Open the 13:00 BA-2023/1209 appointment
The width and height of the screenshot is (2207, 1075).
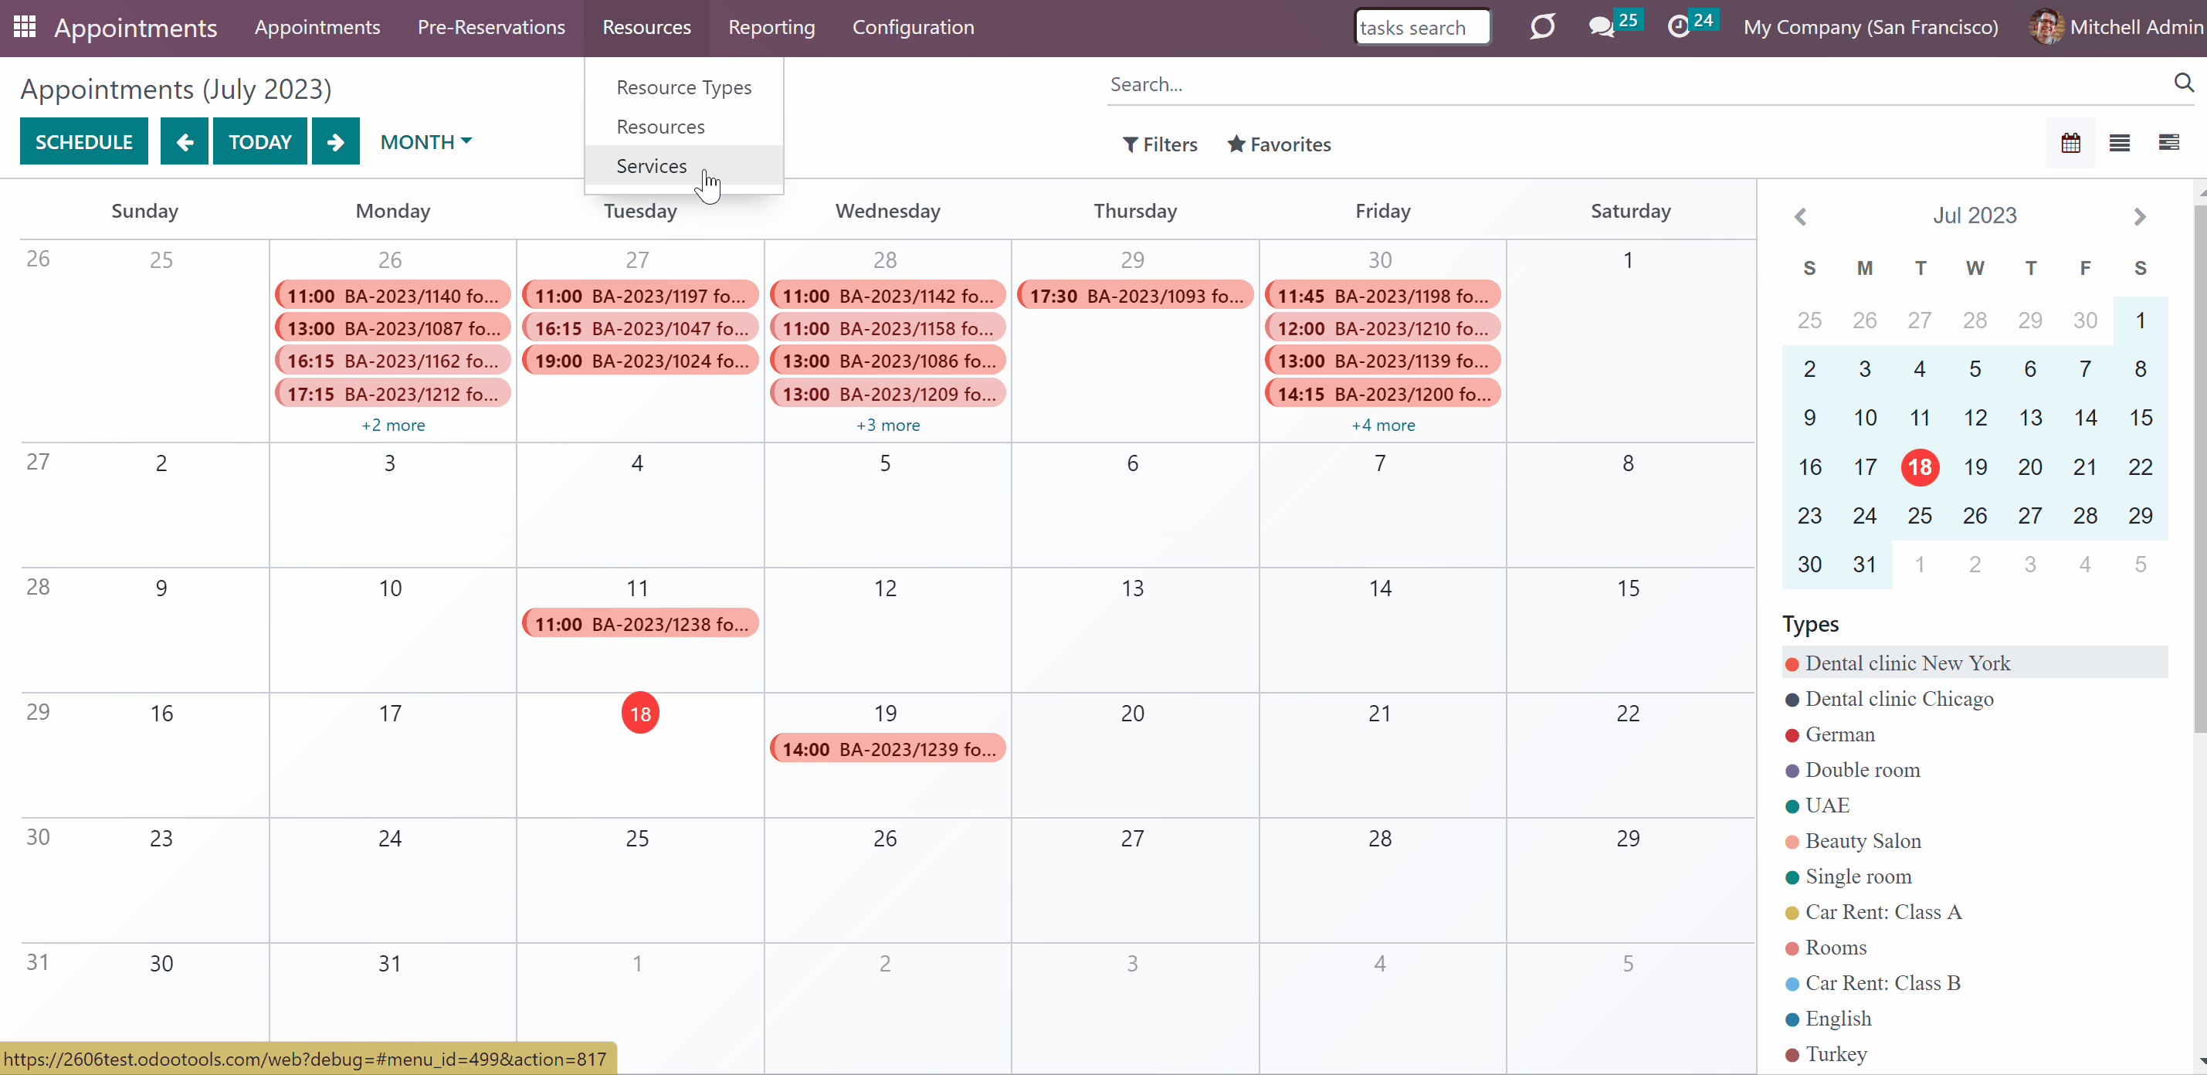tap(887, 394)
